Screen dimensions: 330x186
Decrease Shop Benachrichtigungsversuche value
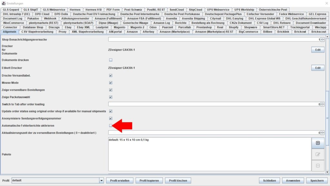click(x=322, y=41)
